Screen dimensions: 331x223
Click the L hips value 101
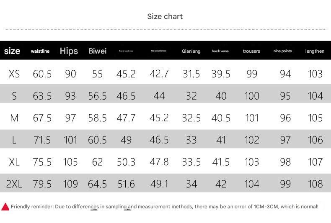click(70, 140)
